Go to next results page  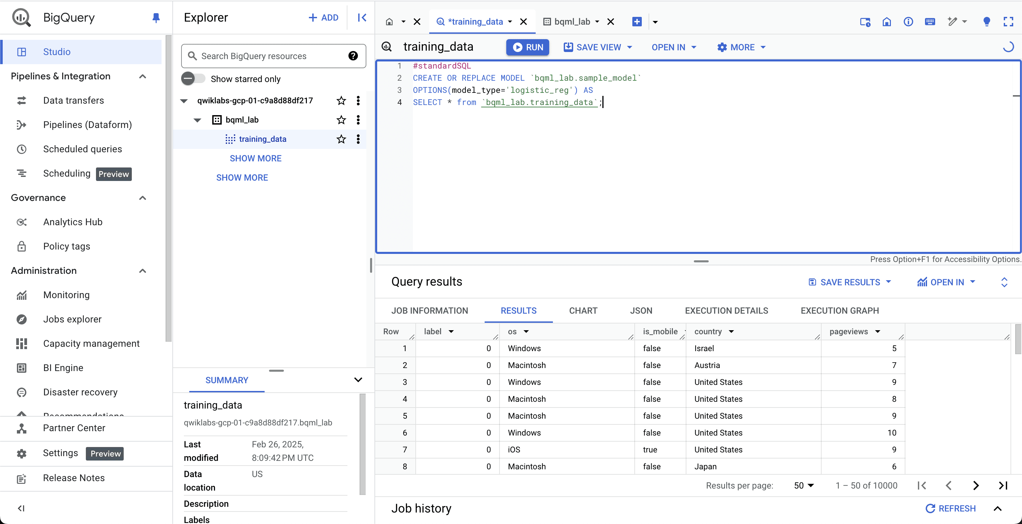[976, 486]
